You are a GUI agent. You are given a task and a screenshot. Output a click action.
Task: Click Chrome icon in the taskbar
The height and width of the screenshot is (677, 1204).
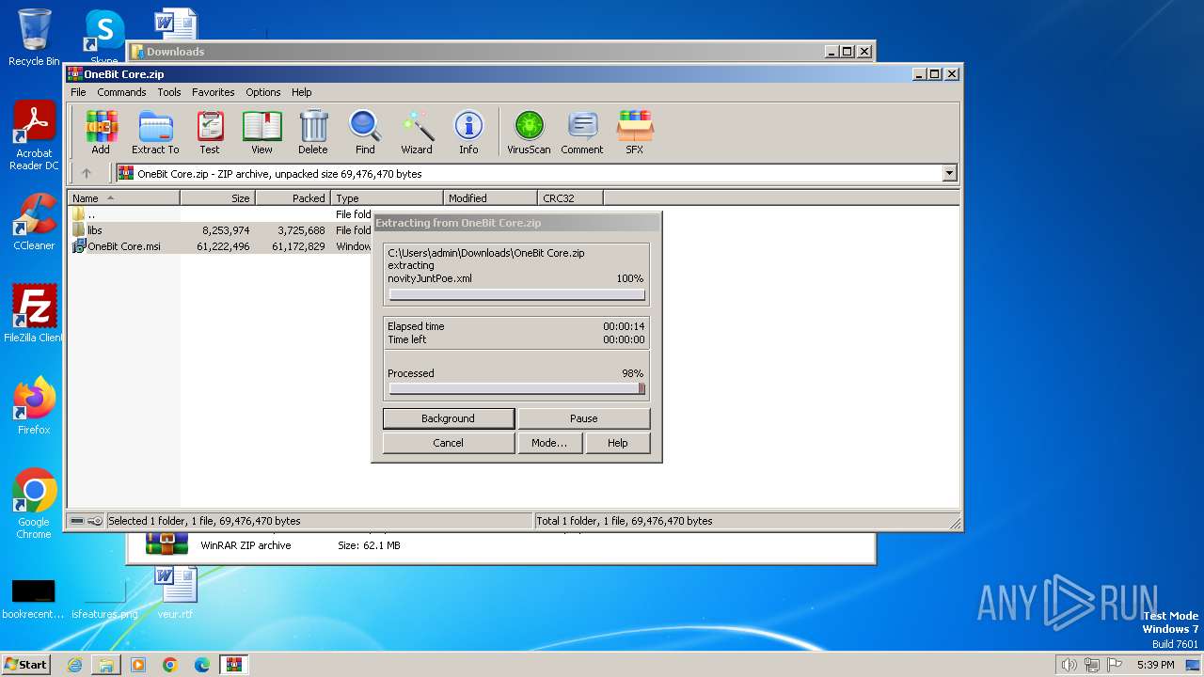coord(170,665)
